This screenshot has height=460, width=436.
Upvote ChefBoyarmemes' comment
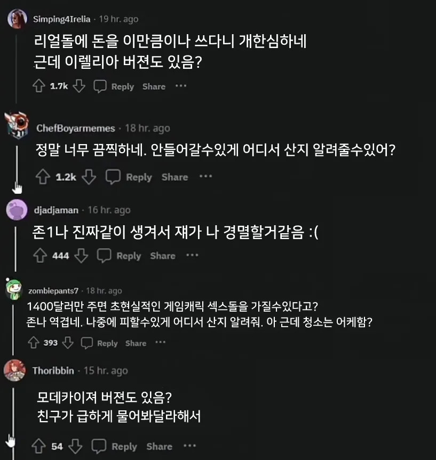pyautogui.click(x=41, y=177)
